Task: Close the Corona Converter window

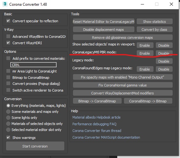Action: (x=171, y=4)
